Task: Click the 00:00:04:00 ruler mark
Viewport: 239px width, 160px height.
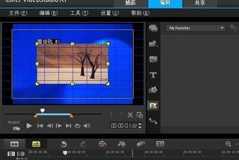Action: click(x=115, y=152)
